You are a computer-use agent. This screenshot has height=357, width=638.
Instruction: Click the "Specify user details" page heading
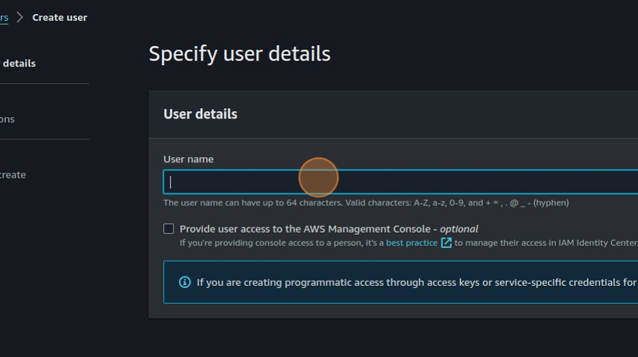coord(240,54)
